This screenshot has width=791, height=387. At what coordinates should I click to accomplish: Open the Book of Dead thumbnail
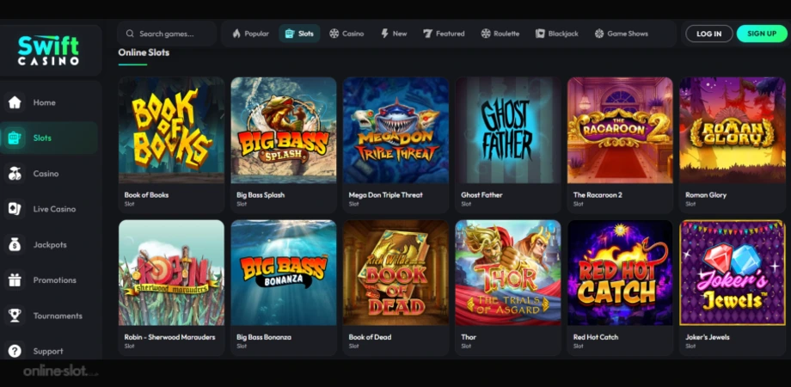(x=396, y=273)
